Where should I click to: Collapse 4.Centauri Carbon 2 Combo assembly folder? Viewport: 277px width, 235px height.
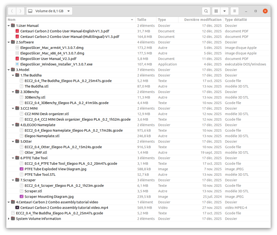(x=9, y=202)
